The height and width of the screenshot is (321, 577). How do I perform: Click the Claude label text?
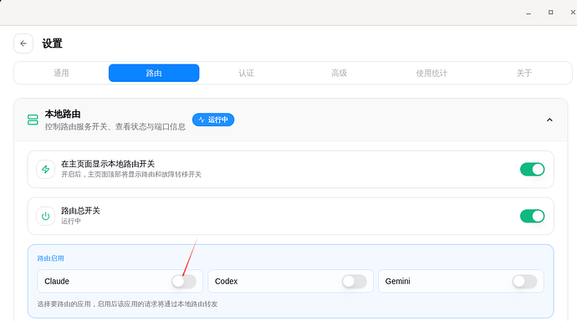click(x=57, y=281)
